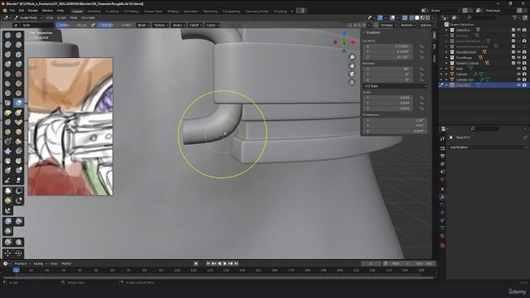
Task: Toggle viewport overlays button
Action: [393, 17]
